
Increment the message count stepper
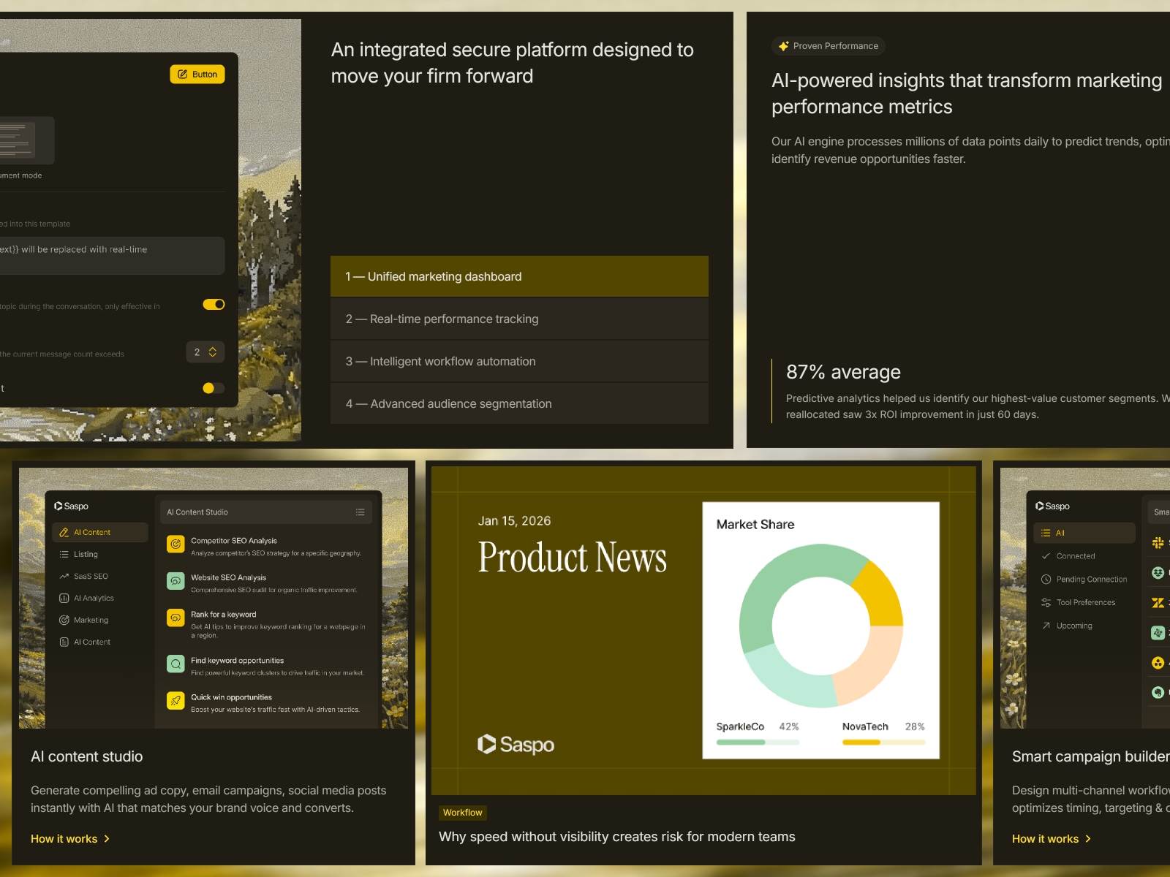pyautogui.click(x=213, y=349)
